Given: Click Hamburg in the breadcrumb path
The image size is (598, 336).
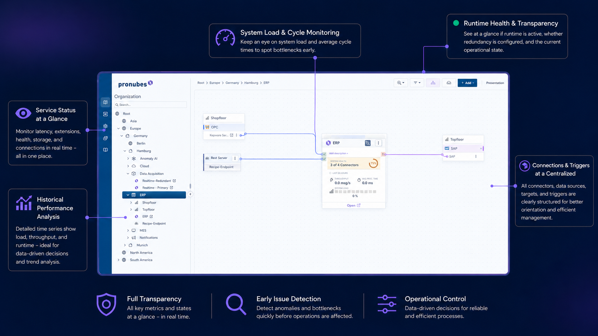Looking at the screenshot, I should coord(251,83).
